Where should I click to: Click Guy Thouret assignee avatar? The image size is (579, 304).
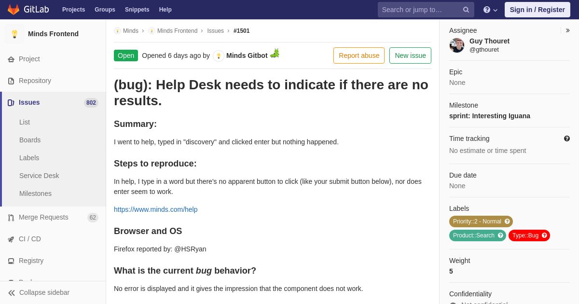pyautogui.click(x=457, y=45)
